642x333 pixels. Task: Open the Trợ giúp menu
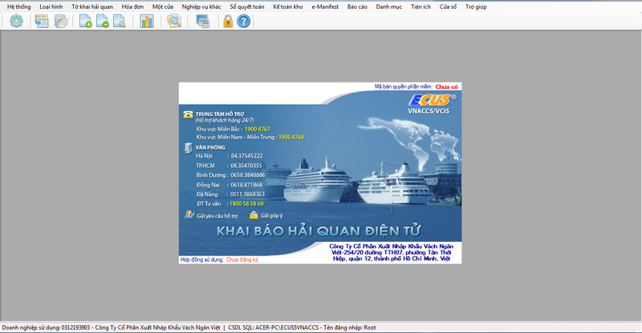[x=476, y=6]
